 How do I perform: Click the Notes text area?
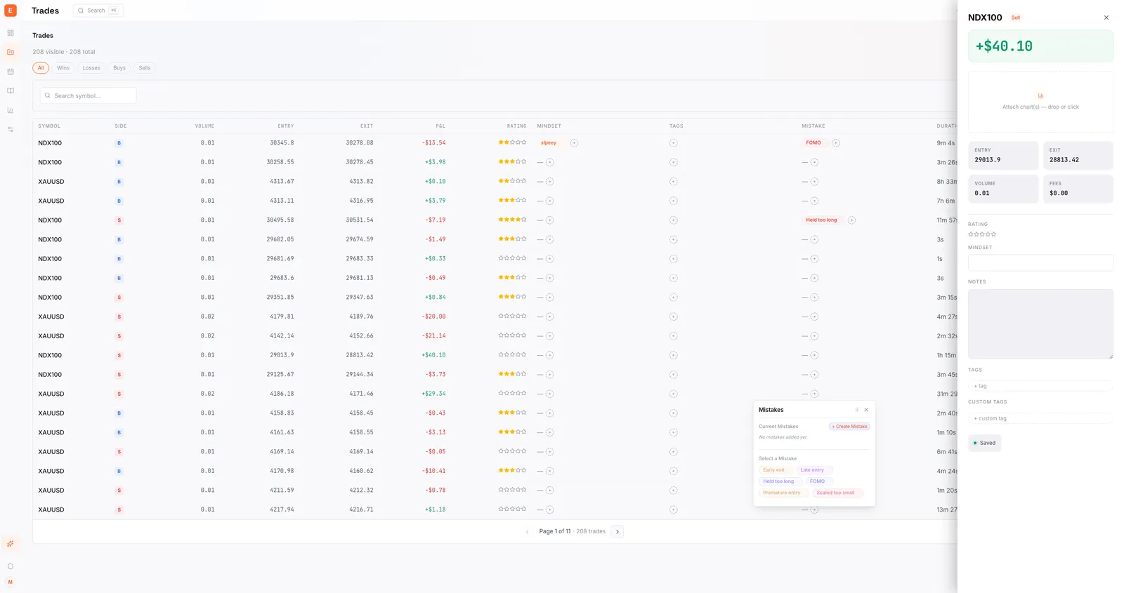[1040, 324]
